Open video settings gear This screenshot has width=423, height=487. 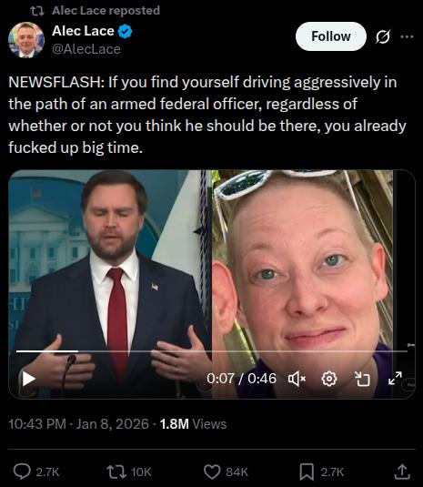329,379
